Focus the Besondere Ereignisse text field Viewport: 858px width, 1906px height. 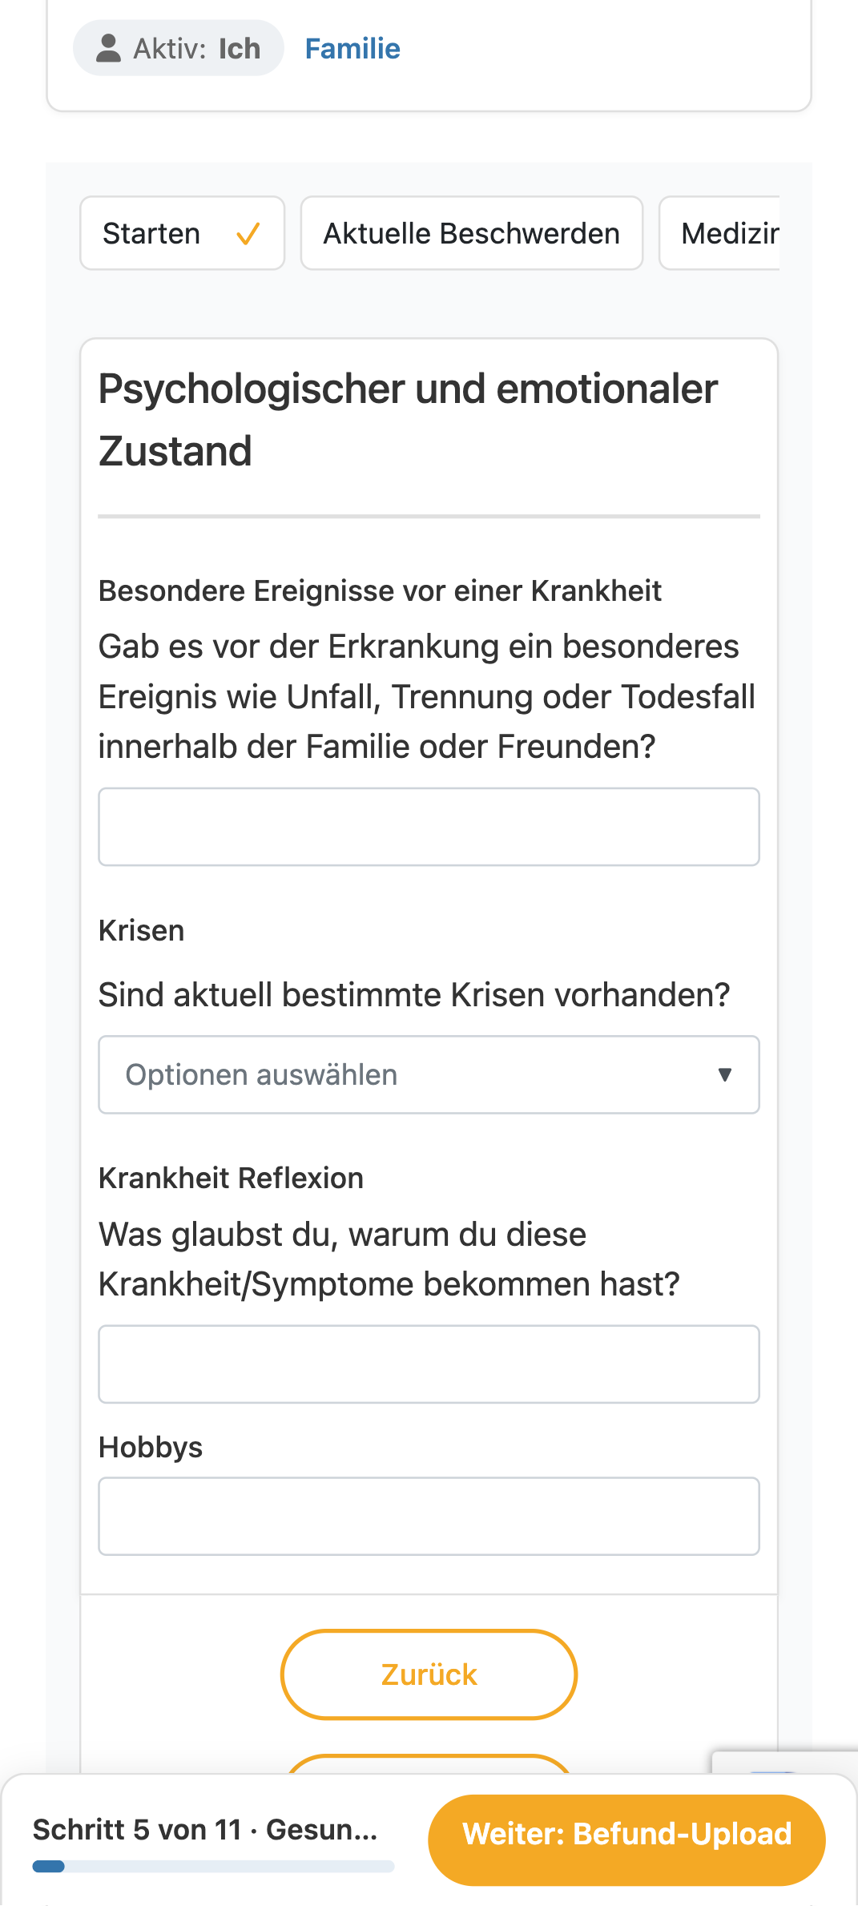[429, 827]
